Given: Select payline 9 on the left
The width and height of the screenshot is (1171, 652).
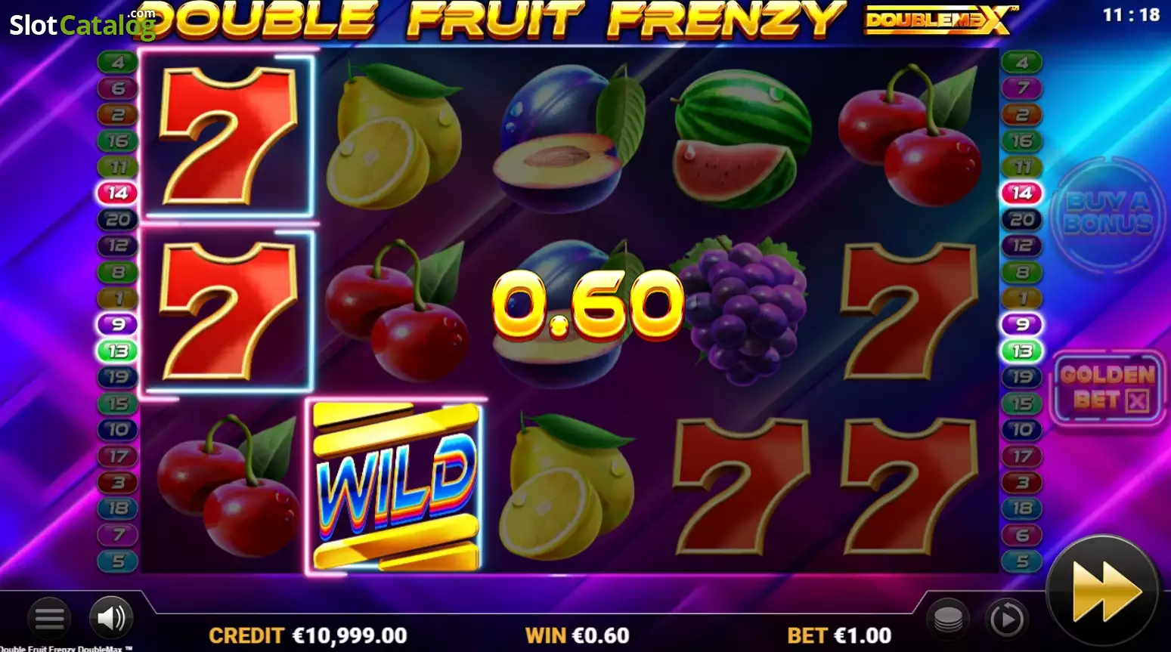Looking at the screenshot, I should click(x=117, y=324).
